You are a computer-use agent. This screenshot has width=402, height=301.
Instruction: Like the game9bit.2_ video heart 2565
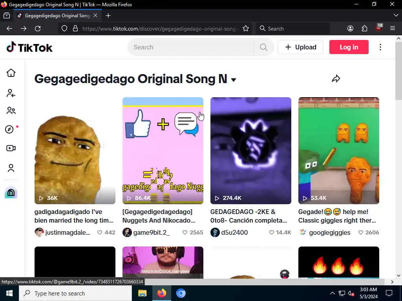coord(185,232)
